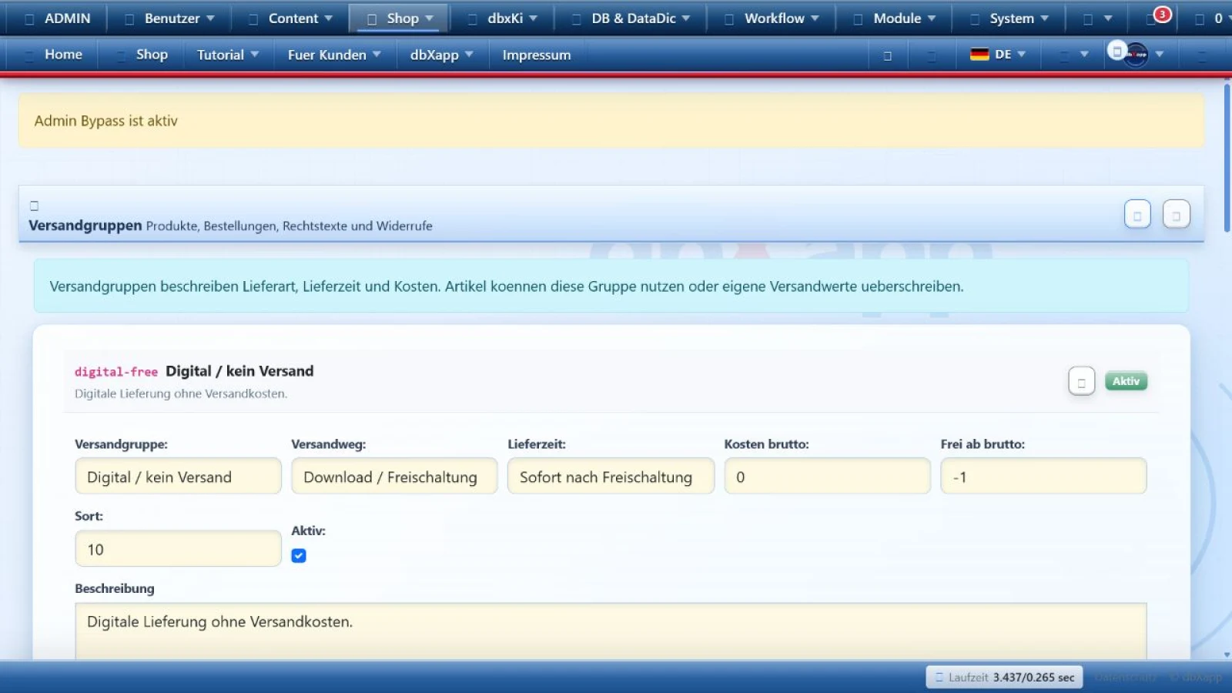Click the Kosten brutto field
Screen dimensions: 1232x693
click(827, 477)
